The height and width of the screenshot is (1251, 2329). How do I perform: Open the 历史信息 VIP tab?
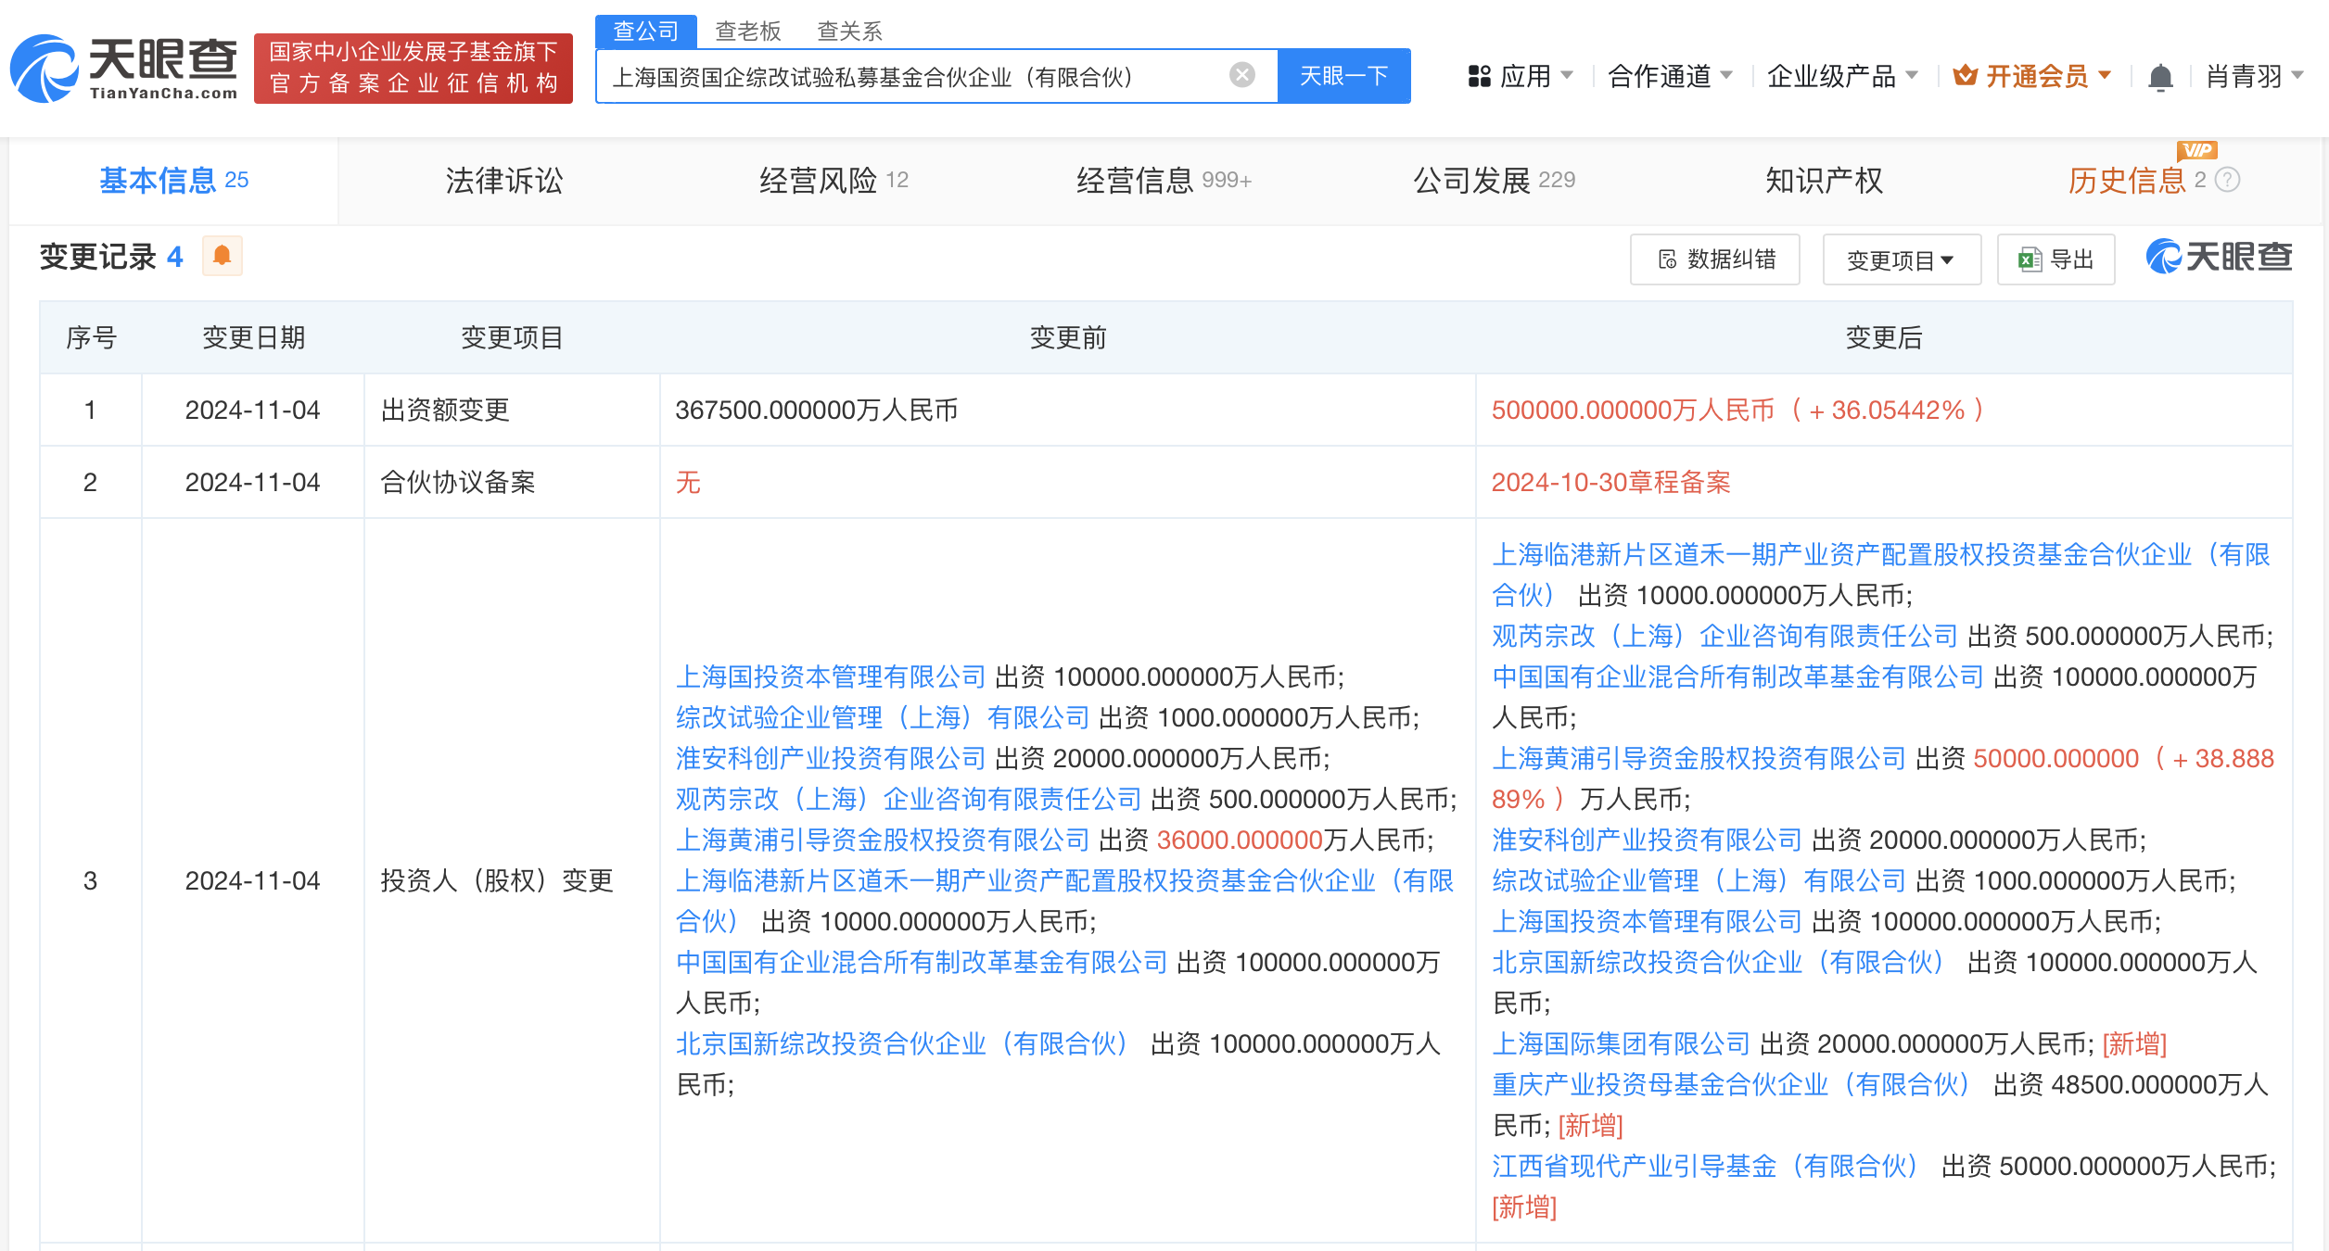pos(2136,181)
